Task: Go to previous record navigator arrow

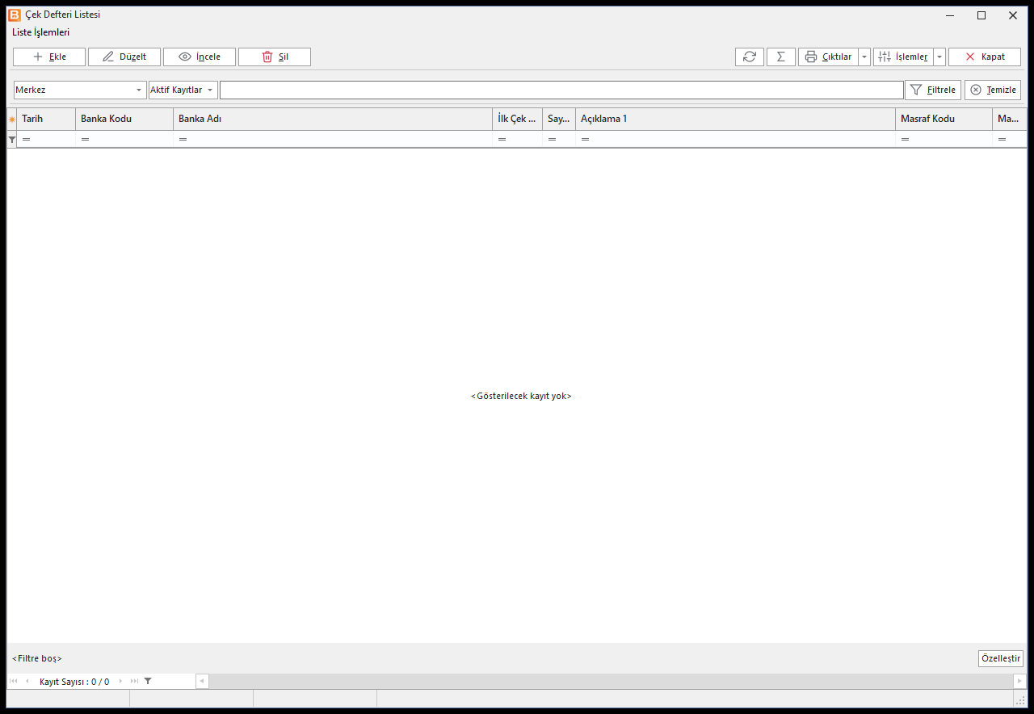Action: pos(27,682)
